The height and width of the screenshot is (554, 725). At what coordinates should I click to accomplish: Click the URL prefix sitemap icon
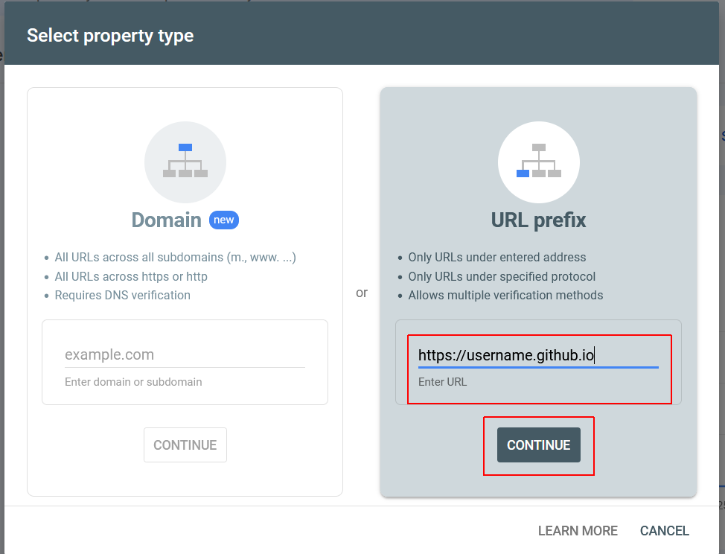[x=539, y=162]
